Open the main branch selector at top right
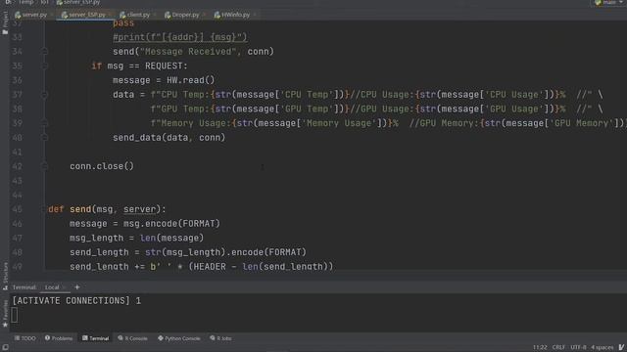The width and height of the screenshot is (627, 352). 609,2
